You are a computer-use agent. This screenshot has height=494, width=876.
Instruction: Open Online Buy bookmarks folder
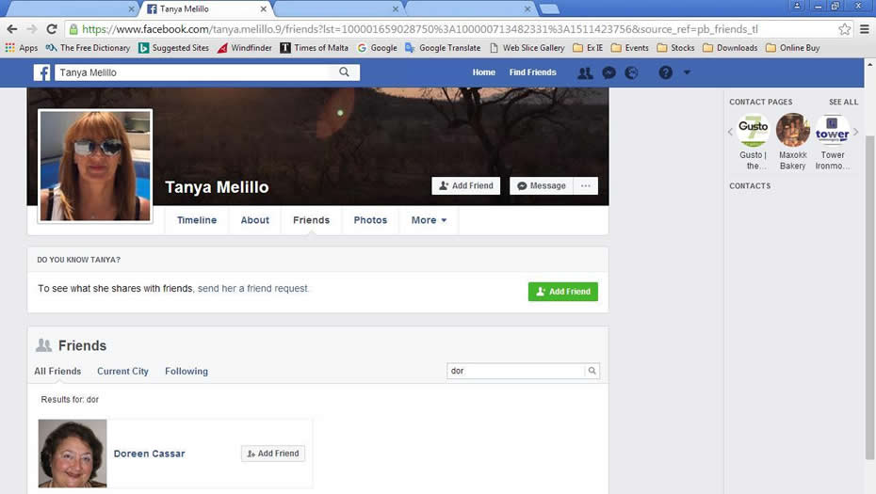click(793, 48)
